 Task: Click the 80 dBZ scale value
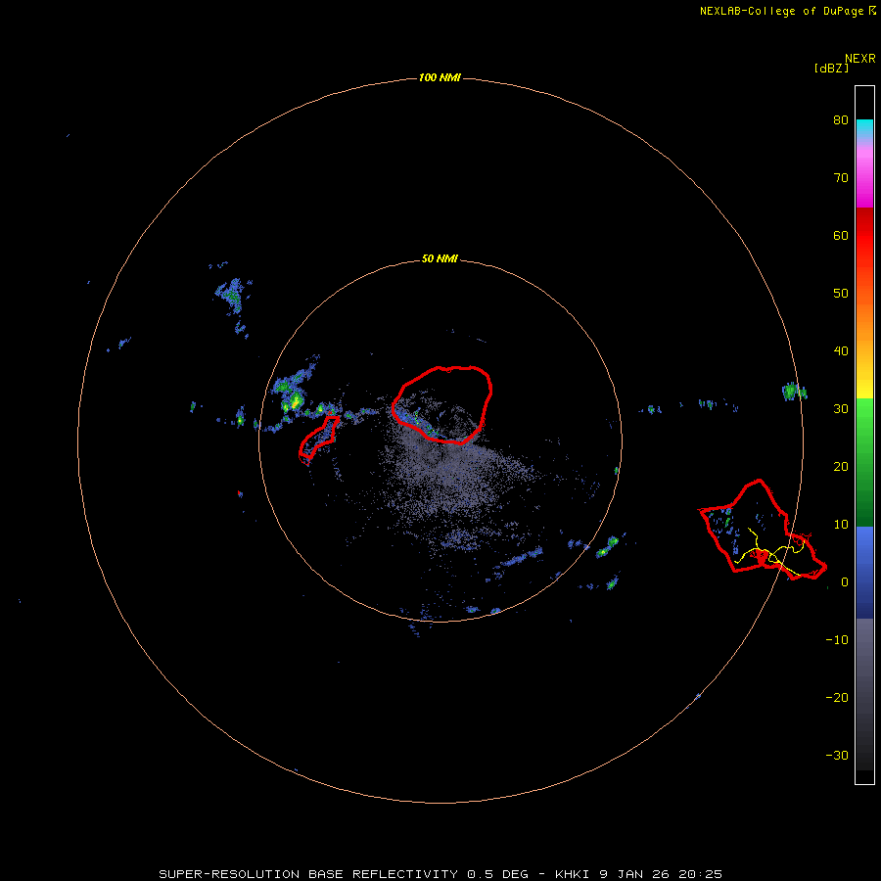(841, 120)
